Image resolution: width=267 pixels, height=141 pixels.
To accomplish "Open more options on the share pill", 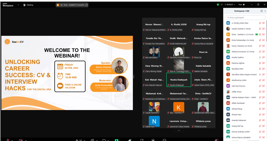I will pyautogui.click(x=86, y=5).
